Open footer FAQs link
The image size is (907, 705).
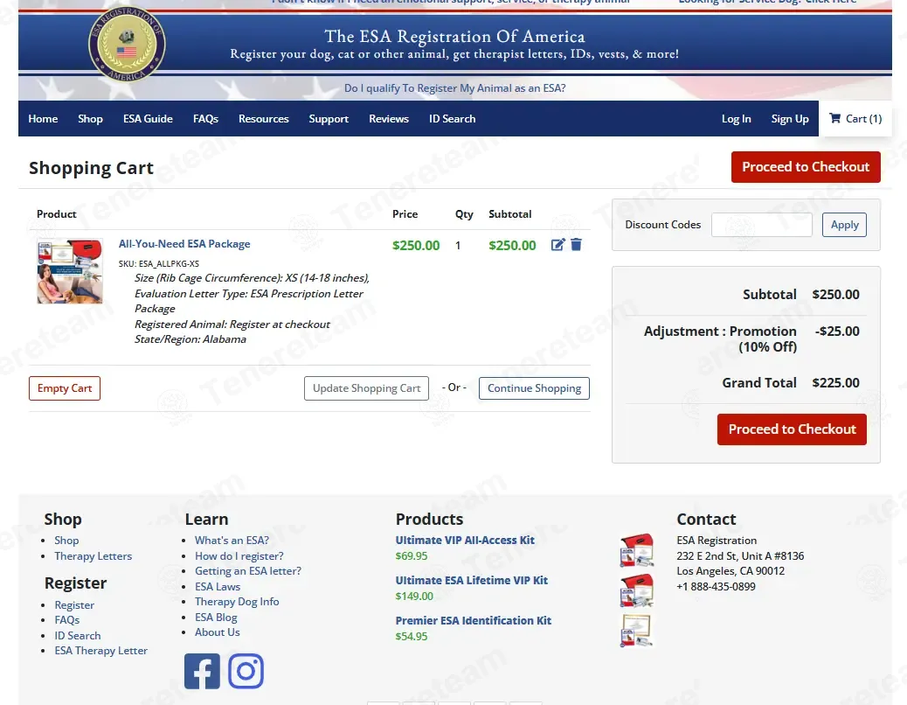click(x=67, y=620)
